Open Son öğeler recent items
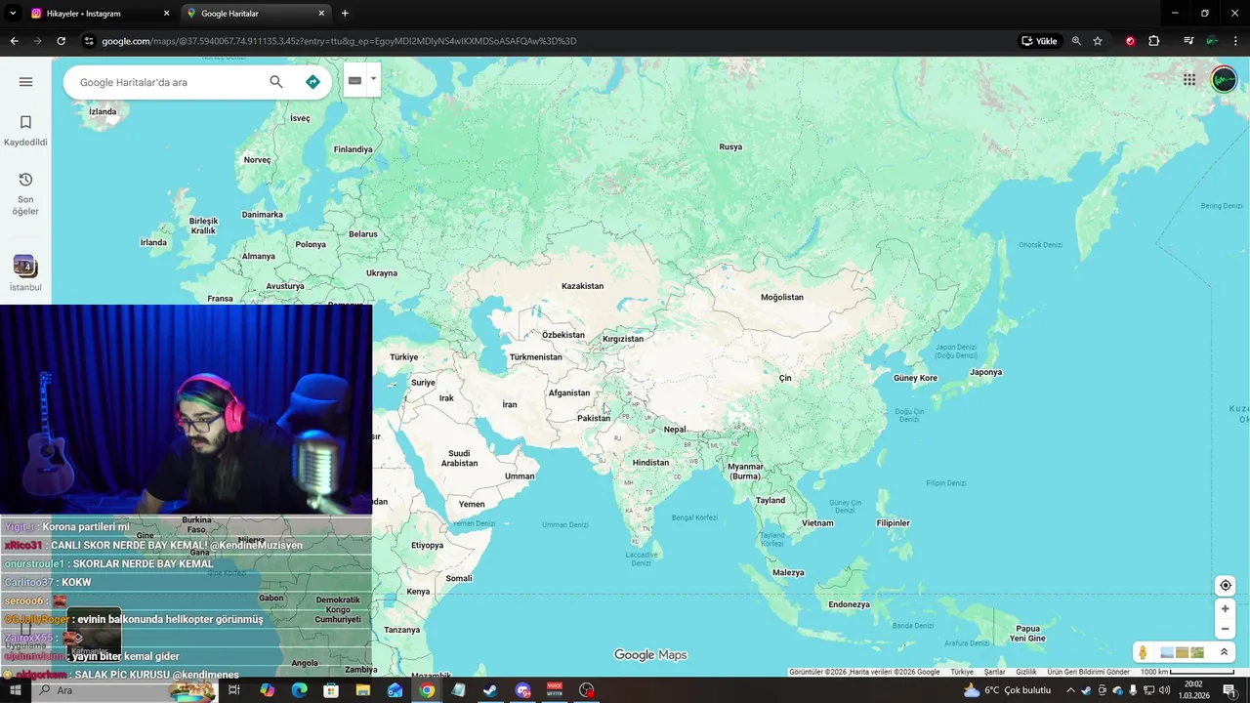 [x=25, y=193]
